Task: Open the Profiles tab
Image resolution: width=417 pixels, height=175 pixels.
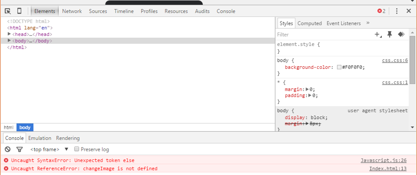Action: pos(149,11)
